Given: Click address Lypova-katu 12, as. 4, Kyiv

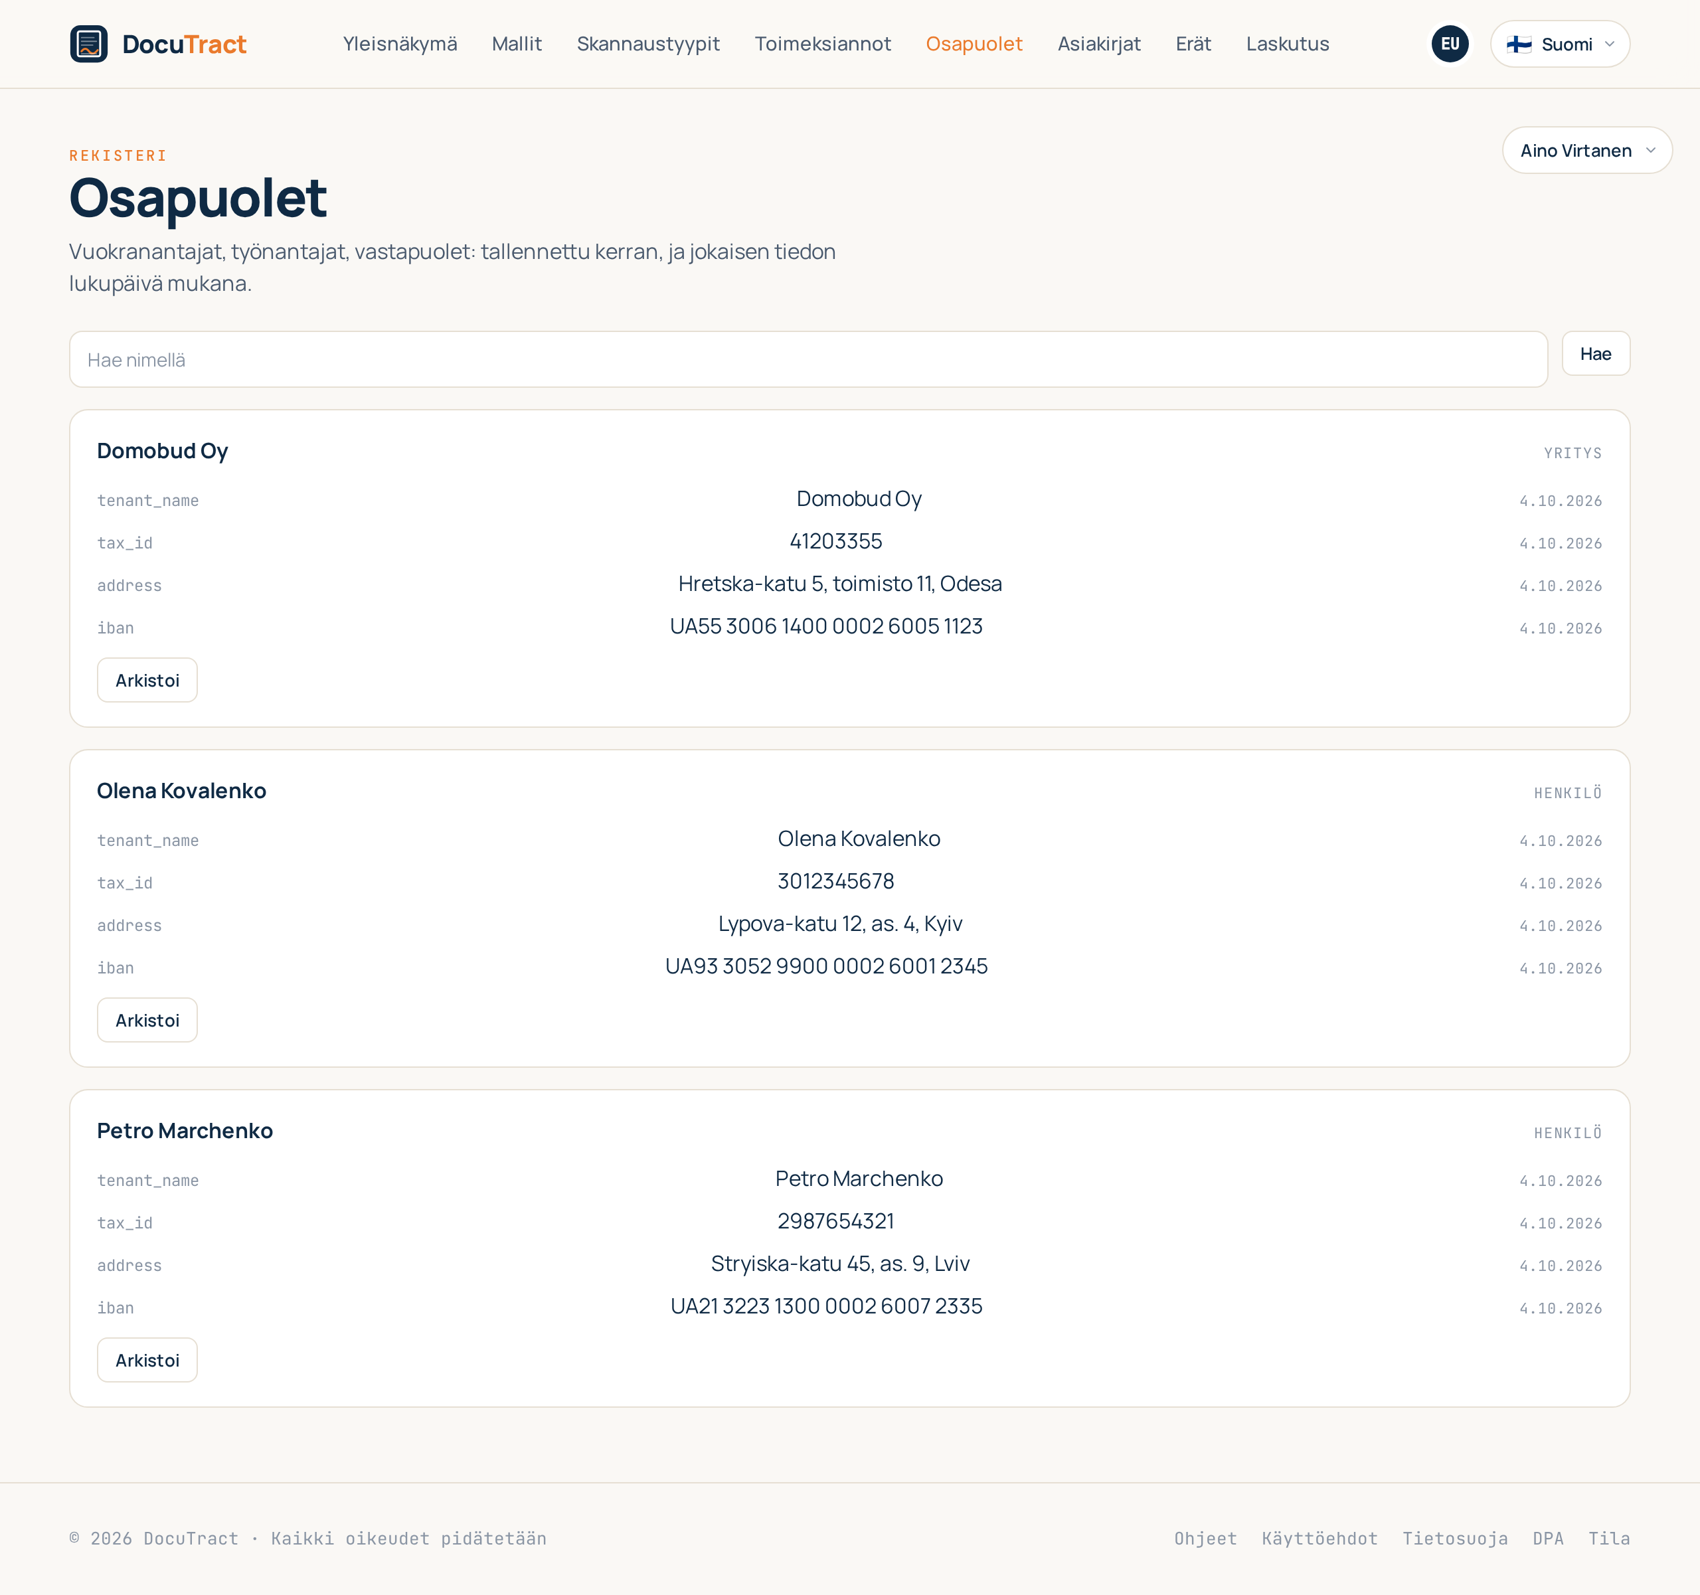Looking at the screenshot, I should pos(840,924).
